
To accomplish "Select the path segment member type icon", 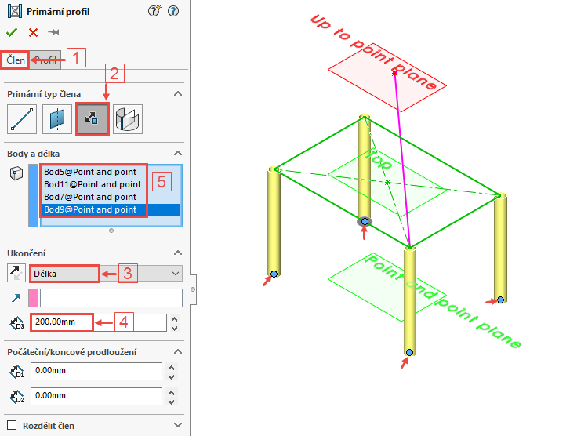I will (22, 119).
